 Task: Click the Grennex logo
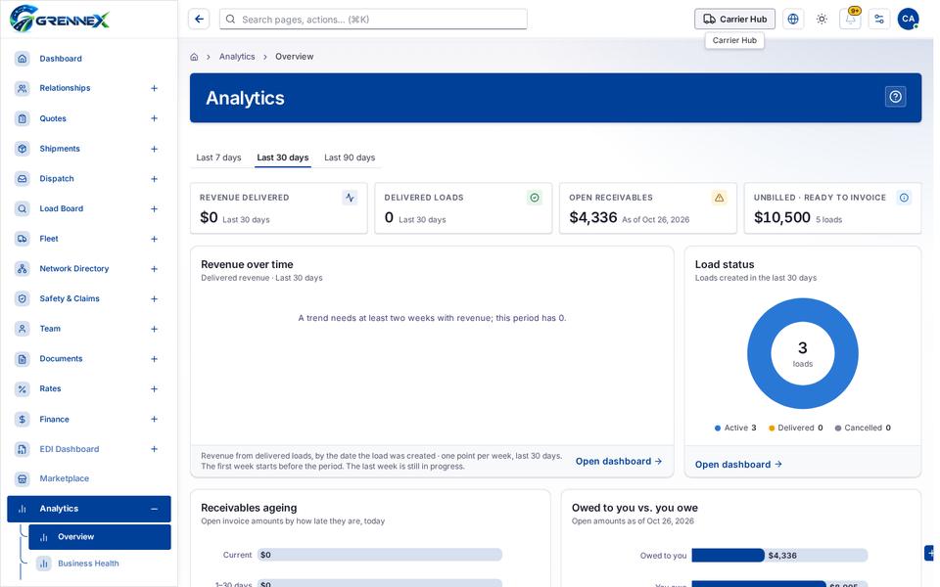60,20
